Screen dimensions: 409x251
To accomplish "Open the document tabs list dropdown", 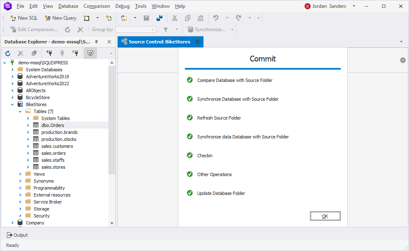I will (401, 42).
